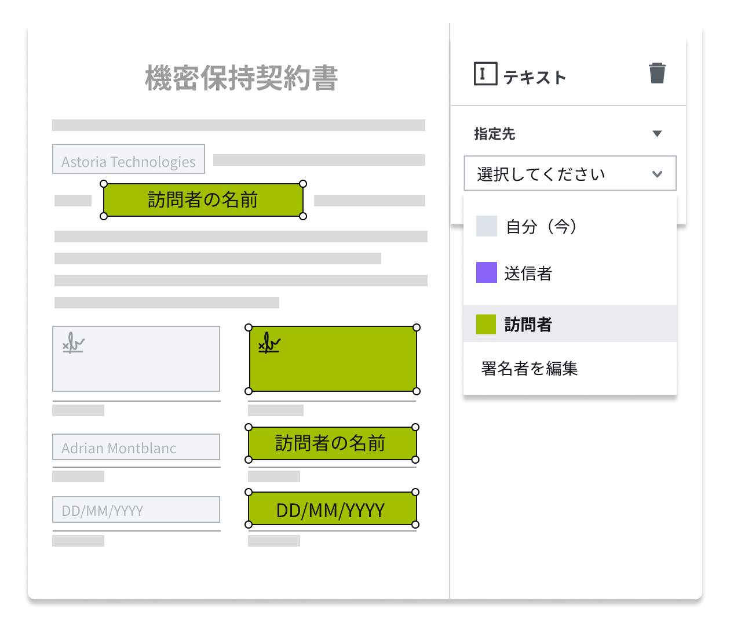Click the Adrian Montblanc name field
Screen dimensions: 730x626
[x=136, y=447]
